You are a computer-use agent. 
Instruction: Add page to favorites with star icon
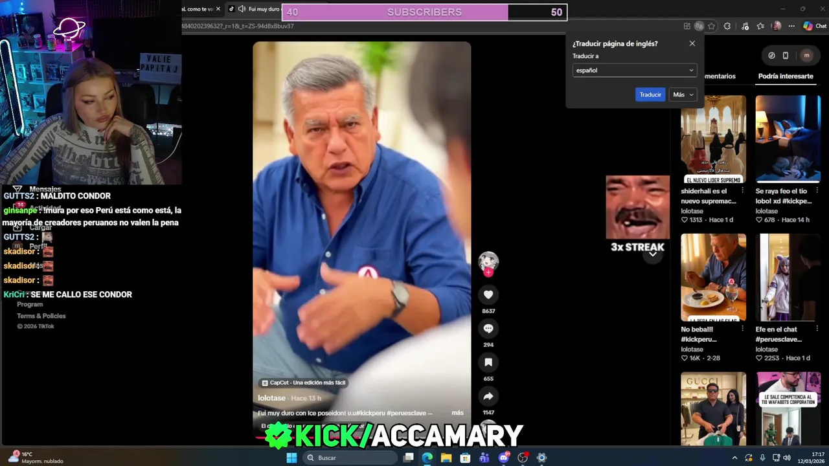pyautogui.click(x=711, y=27)
